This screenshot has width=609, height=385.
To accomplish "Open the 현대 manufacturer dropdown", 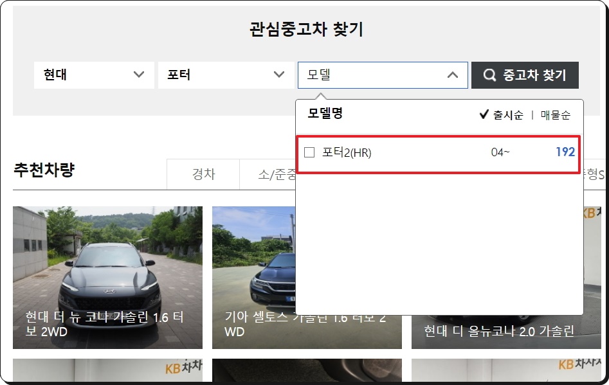I will (94, 75).
